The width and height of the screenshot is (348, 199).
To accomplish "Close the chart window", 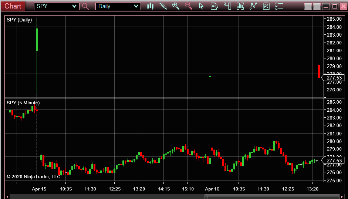I will pos(343,6).
